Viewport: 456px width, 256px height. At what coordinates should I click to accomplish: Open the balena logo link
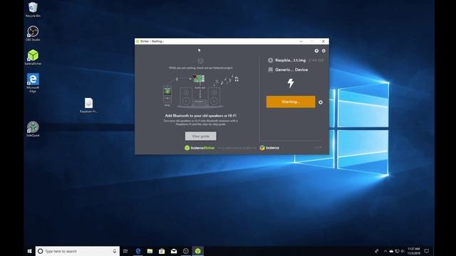pos(269,148)
